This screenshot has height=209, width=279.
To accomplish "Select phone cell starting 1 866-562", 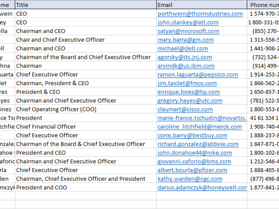I will click(263, 83).
